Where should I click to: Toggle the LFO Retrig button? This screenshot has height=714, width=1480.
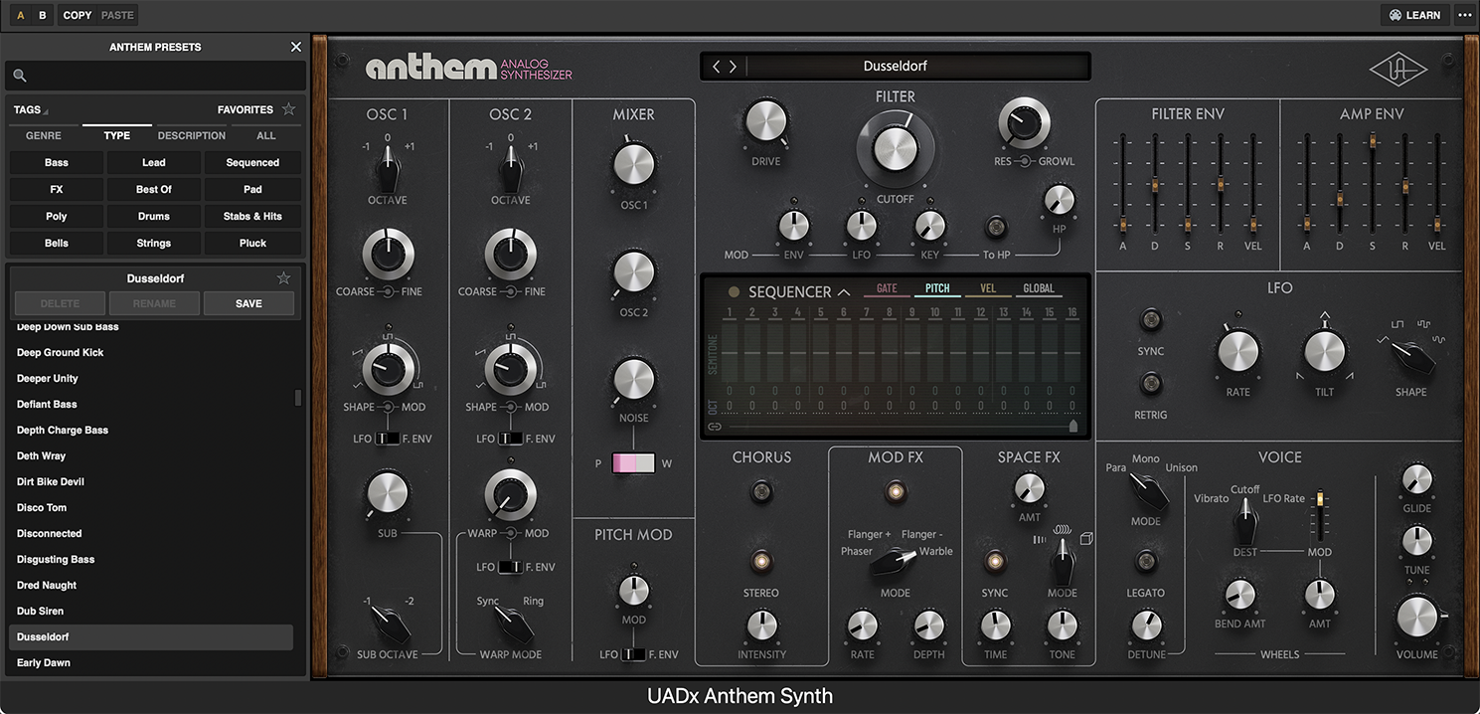click(x=1151, y=383)
